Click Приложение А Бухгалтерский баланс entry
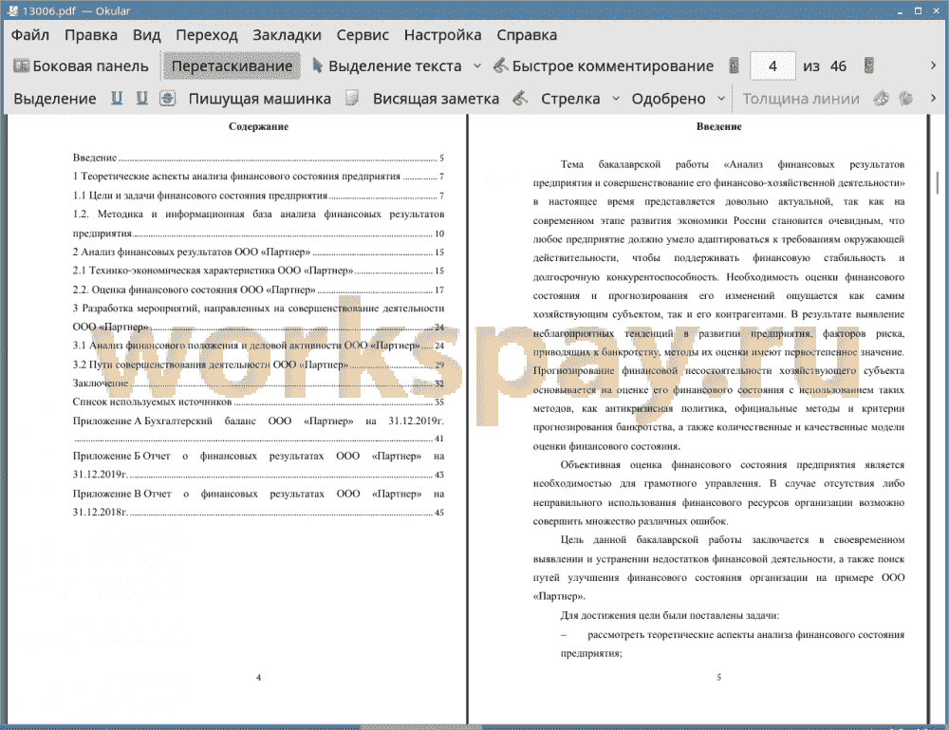 click(x=258, y=429)
